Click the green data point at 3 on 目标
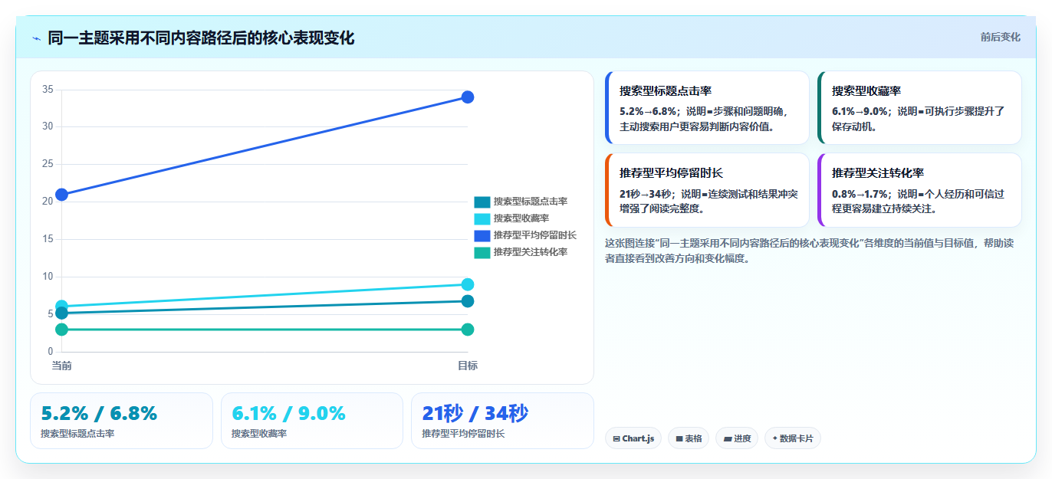1052x479 pixels. pos(468,330)
